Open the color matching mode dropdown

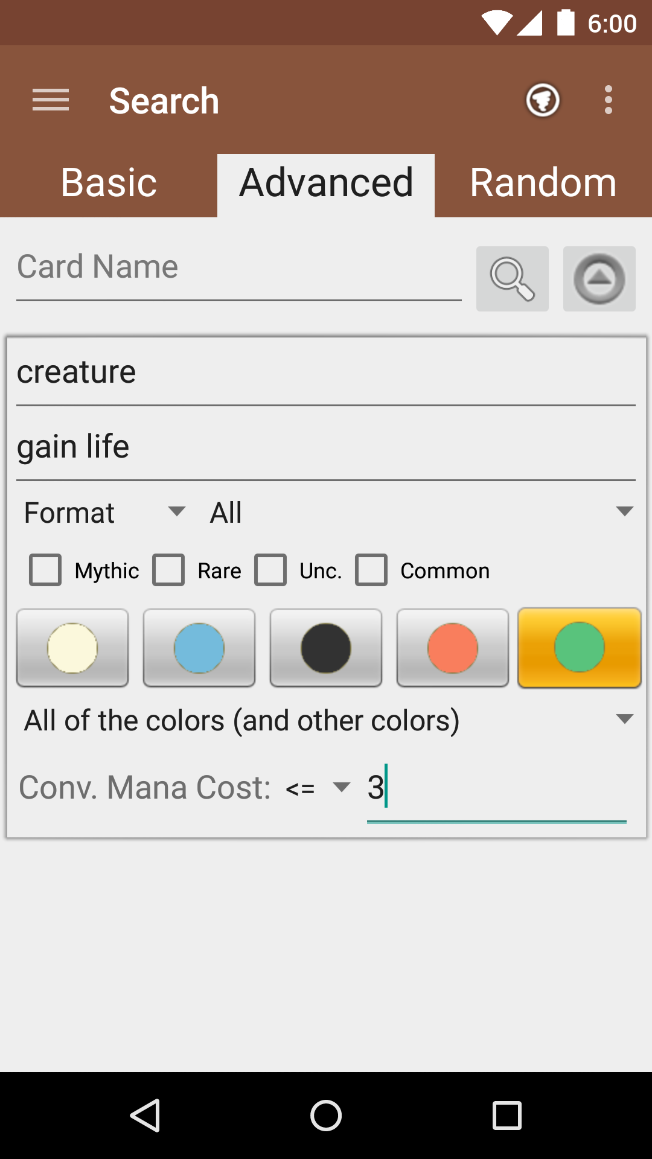tap(326, 720)
